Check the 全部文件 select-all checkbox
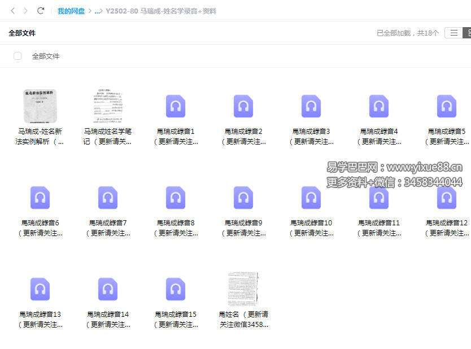 pyautogui.click(x=18, y=56)
